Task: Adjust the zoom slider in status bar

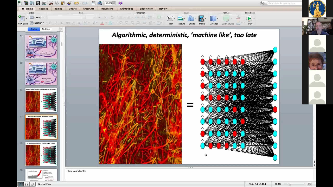Action: 290,184
